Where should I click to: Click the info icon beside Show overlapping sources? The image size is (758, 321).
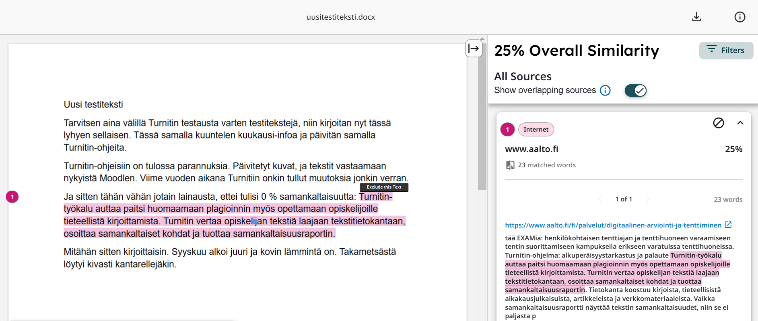[x=605, y=90]
